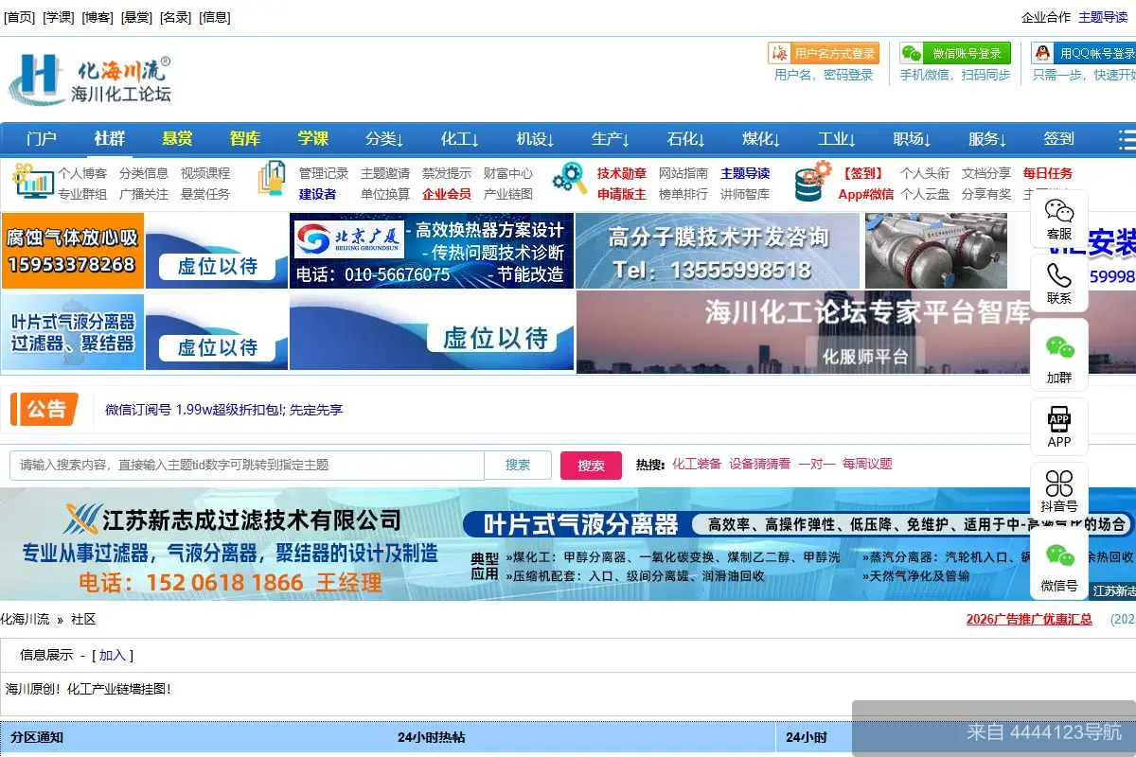Click the 签到 sign-in link
The height and width of the screenshot is (757, 1136).
click(1057, 138)
